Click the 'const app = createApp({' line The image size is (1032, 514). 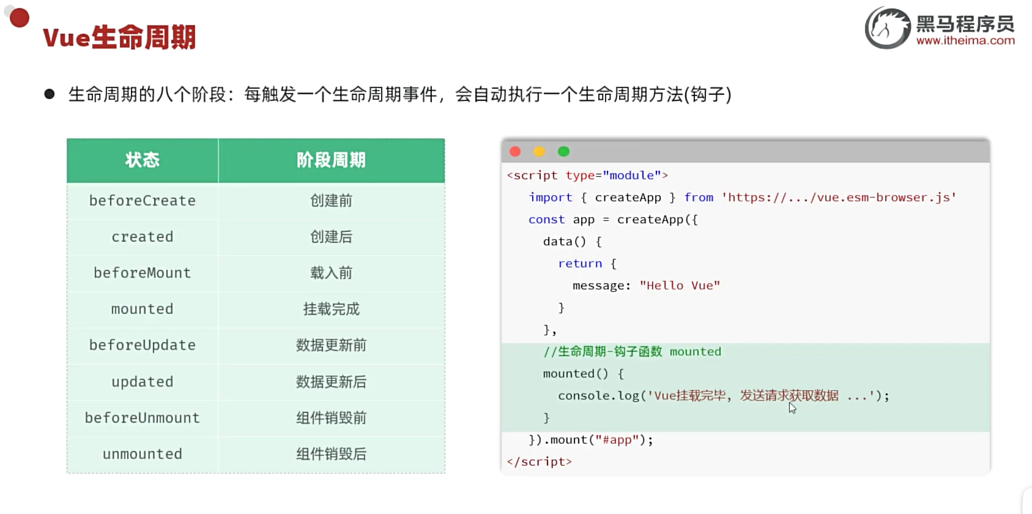[613, 220]
